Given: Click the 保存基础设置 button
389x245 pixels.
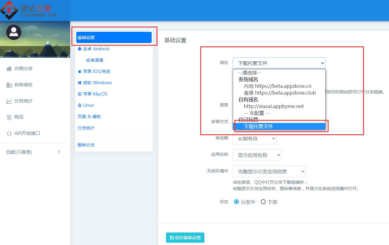Looking at the screenshot, I should tap(185, 238).
